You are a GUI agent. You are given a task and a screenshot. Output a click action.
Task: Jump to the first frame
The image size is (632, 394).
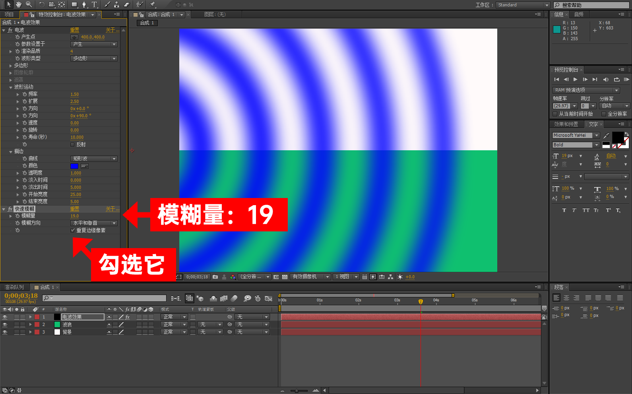coord(556,80)
